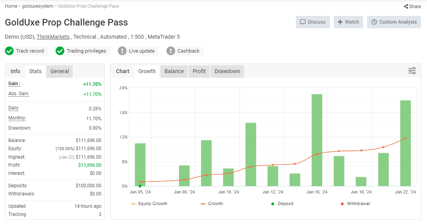The image size is (427, 224).
Task: Click the Drawdown value 0.00%
Action: click(95, 128)
